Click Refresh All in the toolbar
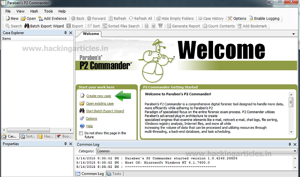The width and height of the screenshot is (300, 177). pyautogui.click(x=141, y=19)
